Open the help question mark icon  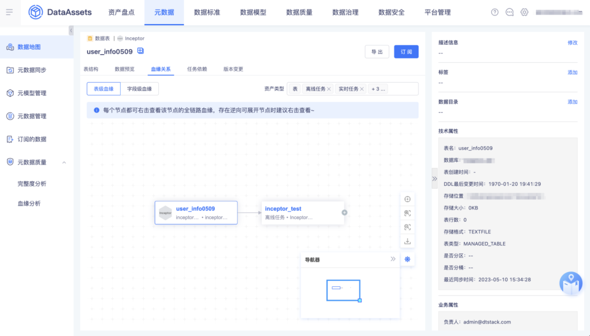[x=494, y=12]
